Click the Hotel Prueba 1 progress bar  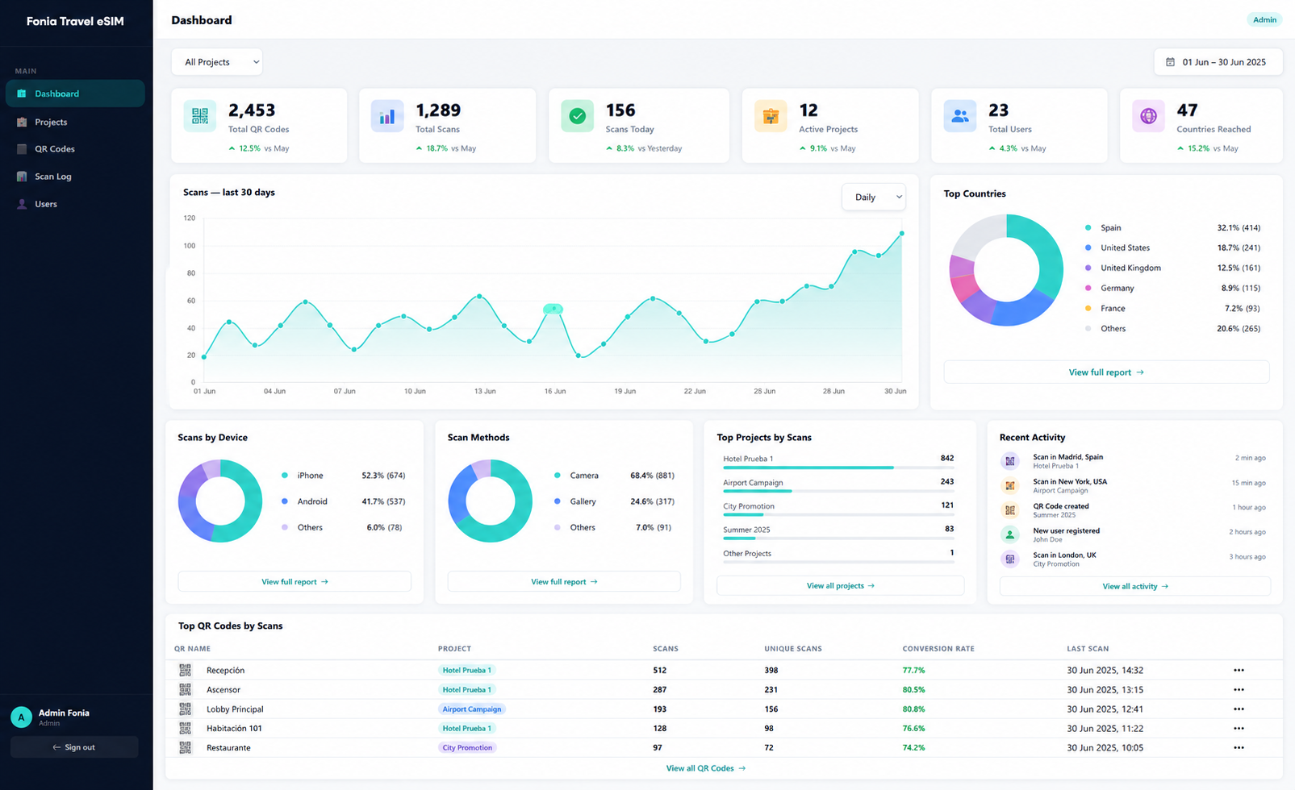click(838, 468)
